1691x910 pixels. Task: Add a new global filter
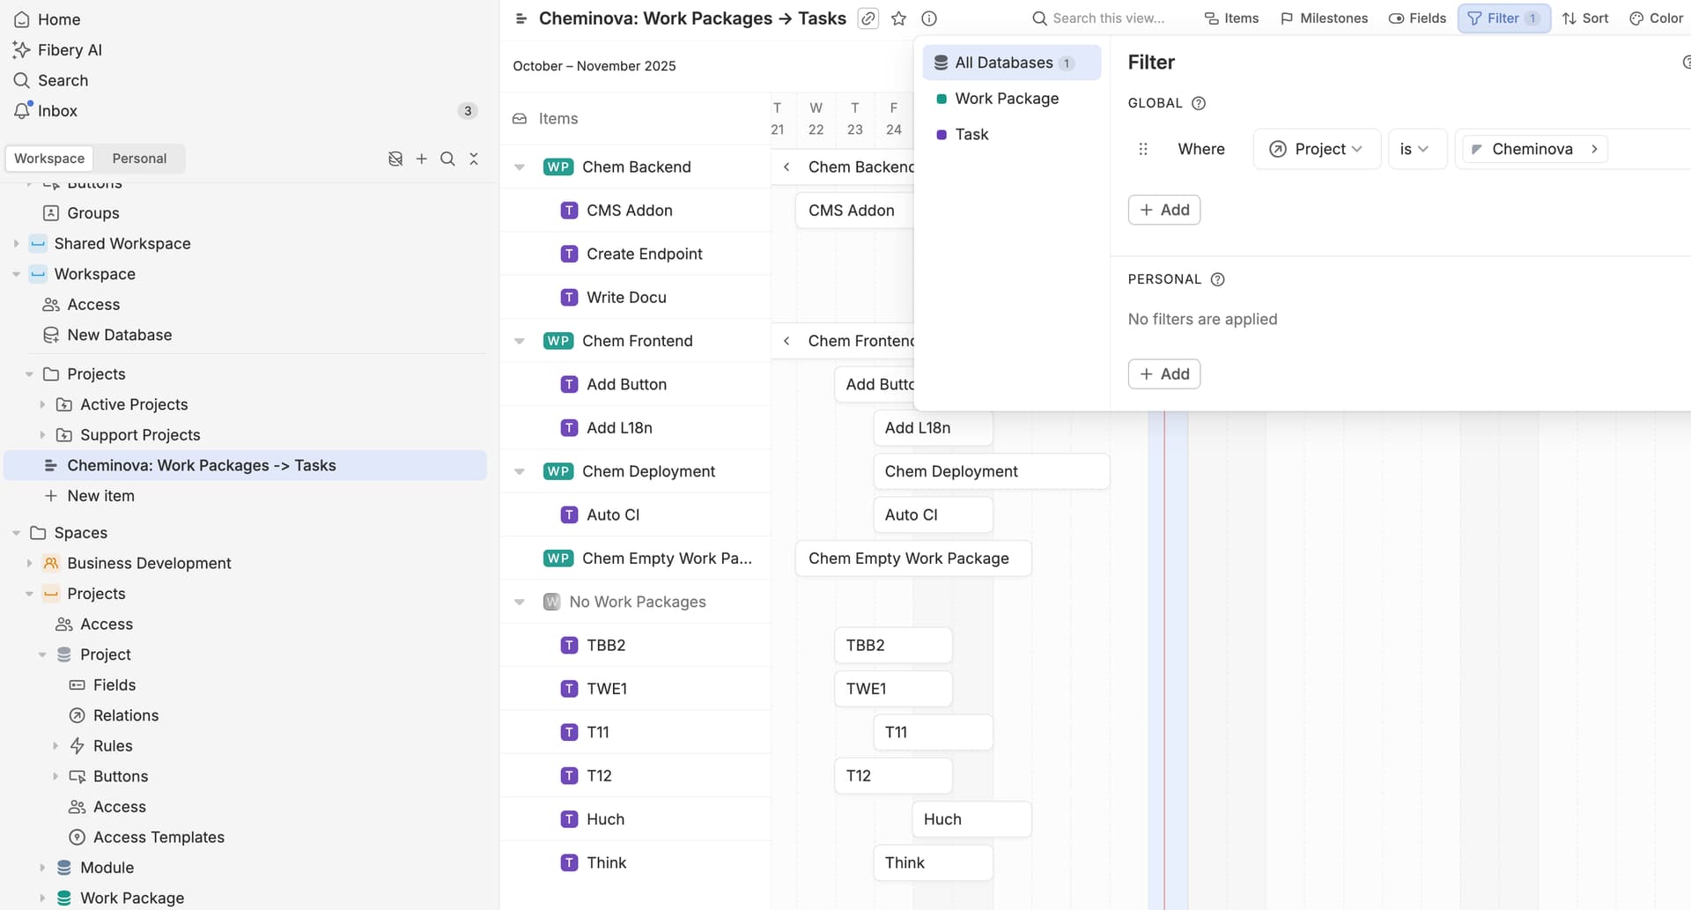(x=1163, y=210)
